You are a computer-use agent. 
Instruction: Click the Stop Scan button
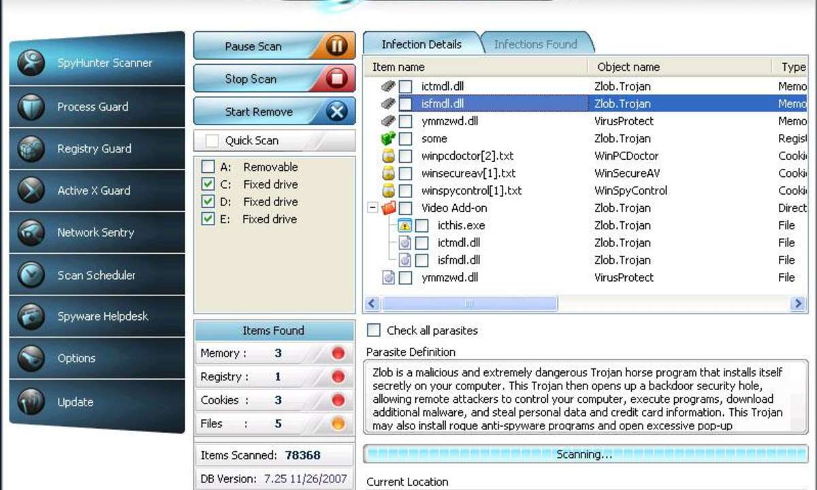tap(274, 79)
